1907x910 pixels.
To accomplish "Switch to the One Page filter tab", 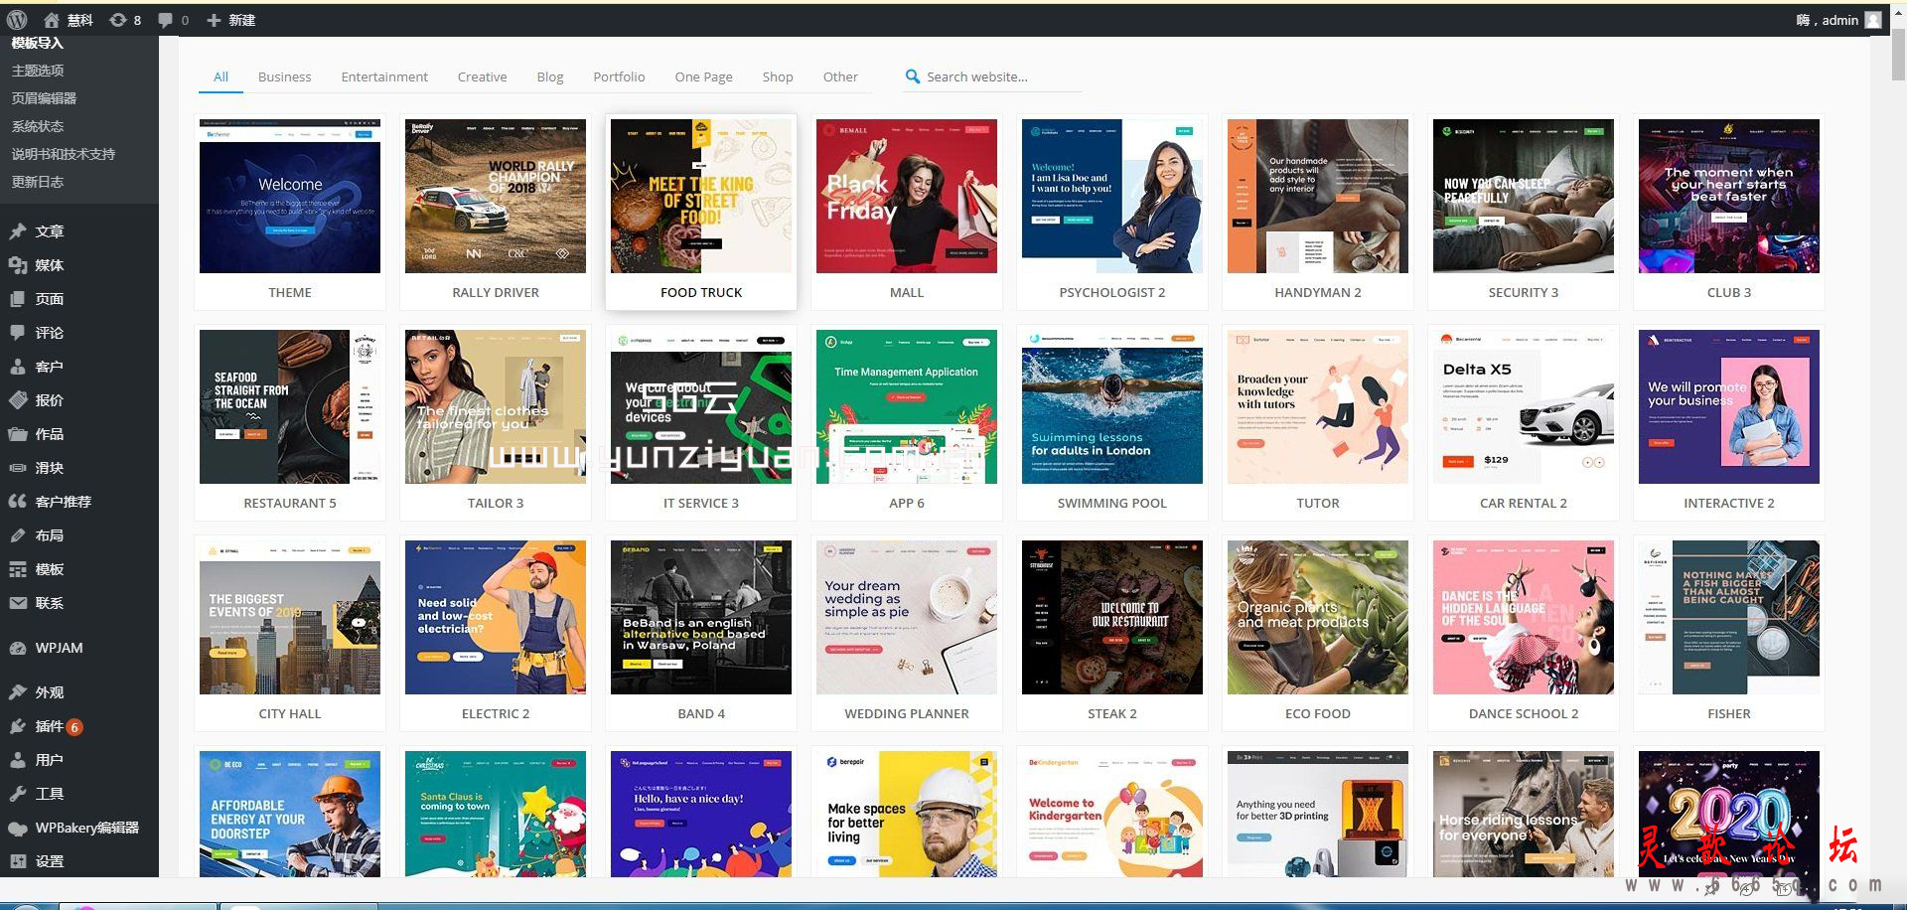I will pos(703,76).
